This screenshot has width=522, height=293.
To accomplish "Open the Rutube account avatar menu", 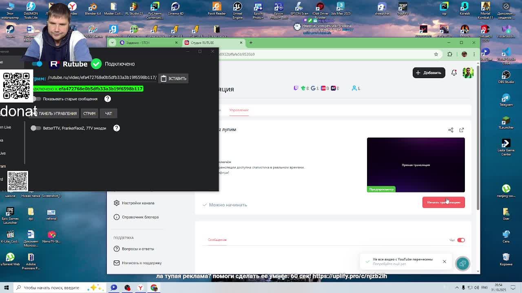I will [468, 73].
